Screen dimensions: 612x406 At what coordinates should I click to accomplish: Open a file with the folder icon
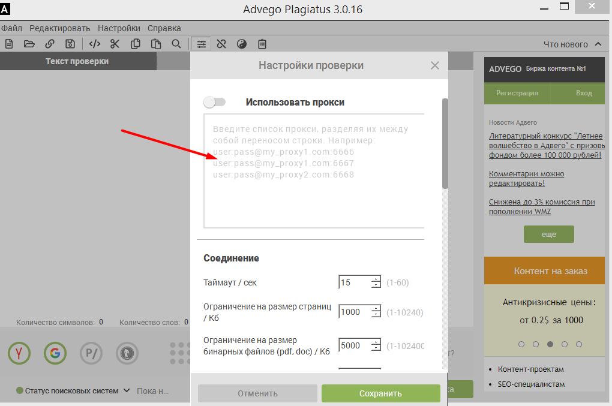tap(29, 44)
